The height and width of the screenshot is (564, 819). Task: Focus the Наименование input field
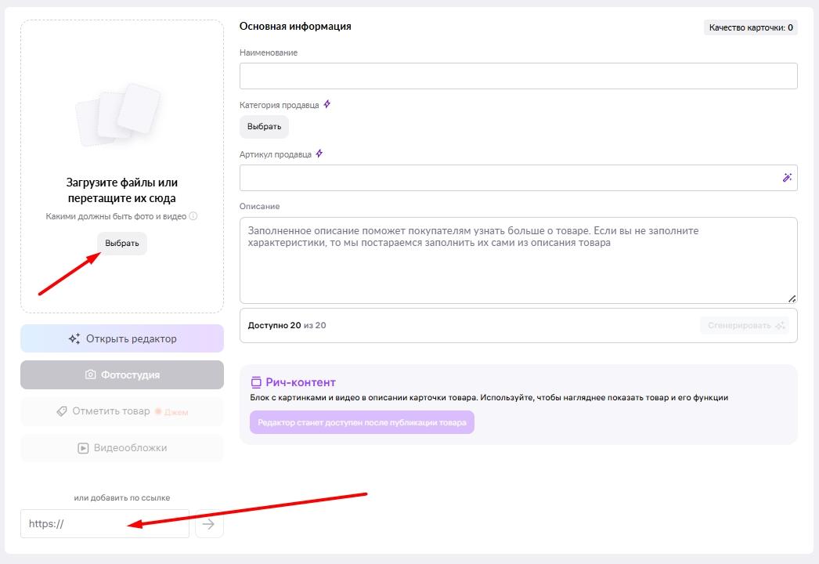point(518,76)
